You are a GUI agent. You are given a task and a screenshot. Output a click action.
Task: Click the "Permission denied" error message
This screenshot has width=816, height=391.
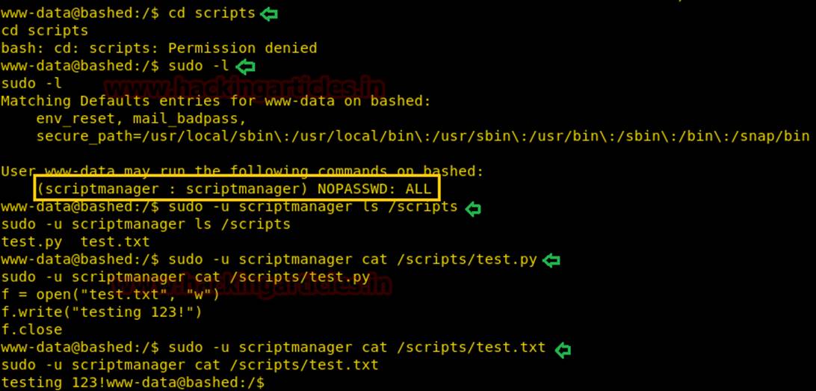(x=242, y=49)
